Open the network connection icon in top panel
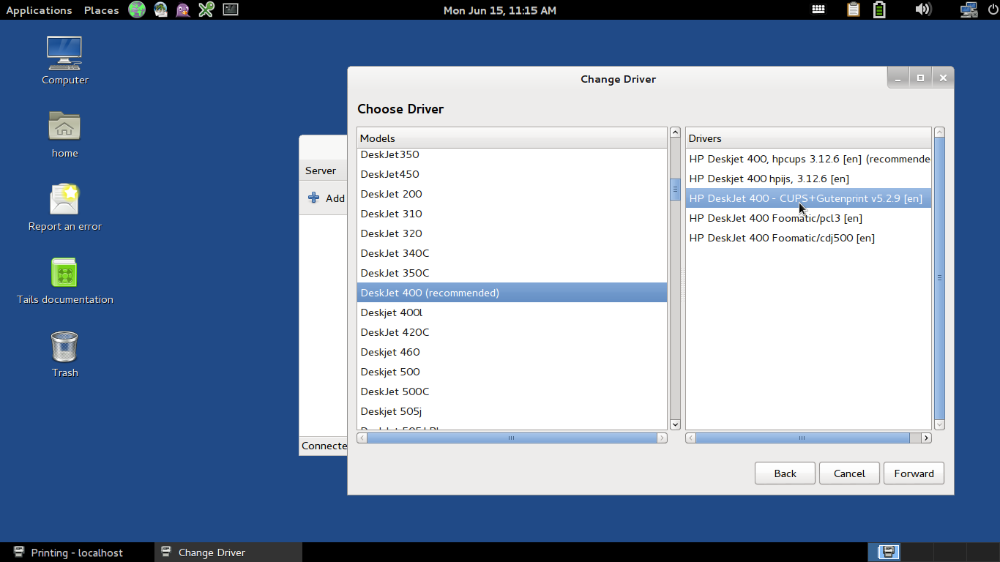The width and height of the screenshot is (1000, 562). 969,10
